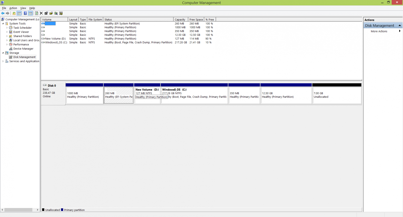Click the blue Primary partition legend swatch
This screenshot has width=403, height=217.
pyautogui.click(x=62, y=210)
